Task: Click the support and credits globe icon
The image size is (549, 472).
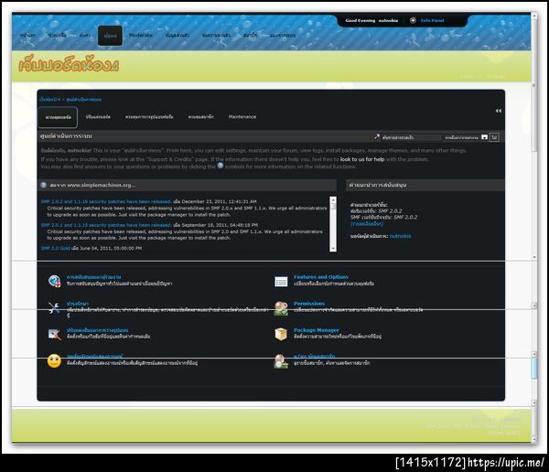Action: [x=54, y=281]
